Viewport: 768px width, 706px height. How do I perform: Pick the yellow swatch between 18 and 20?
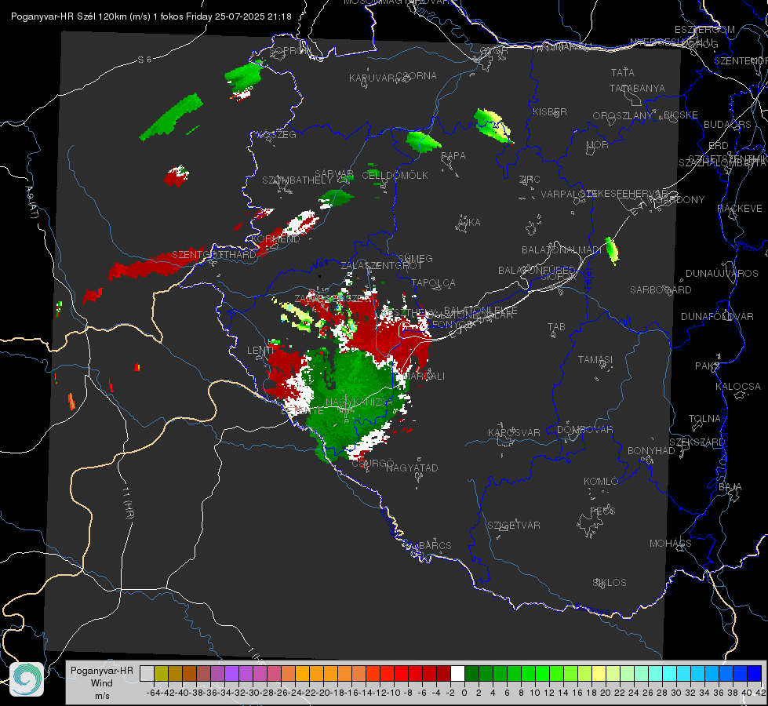(599, 674)
